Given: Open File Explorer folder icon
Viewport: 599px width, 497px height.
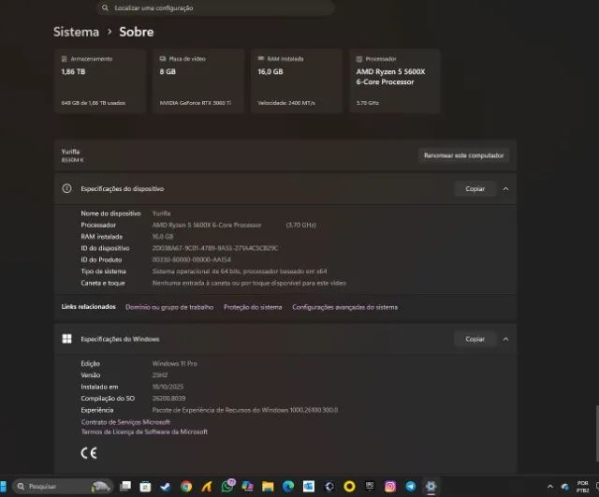Looking at the screenshot, I should (x=268, y=487).
